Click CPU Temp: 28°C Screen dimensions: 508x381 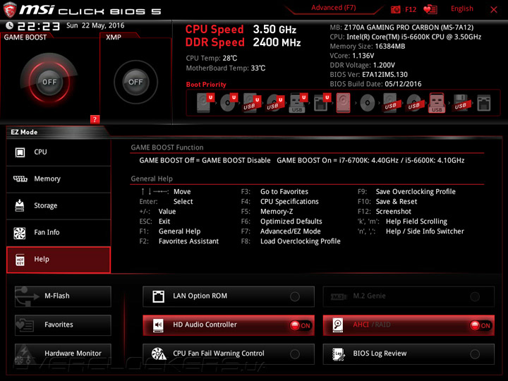(x=212, y=59)
